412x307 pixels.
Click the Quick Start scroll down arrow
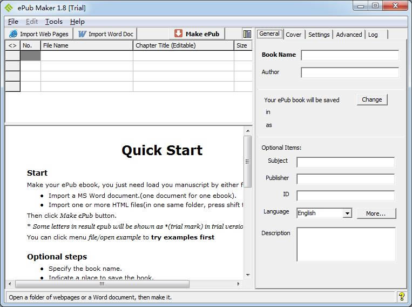[x=248, y=275]
